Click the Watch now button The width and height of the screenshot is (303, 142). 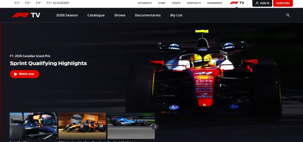tap(25, 74)
